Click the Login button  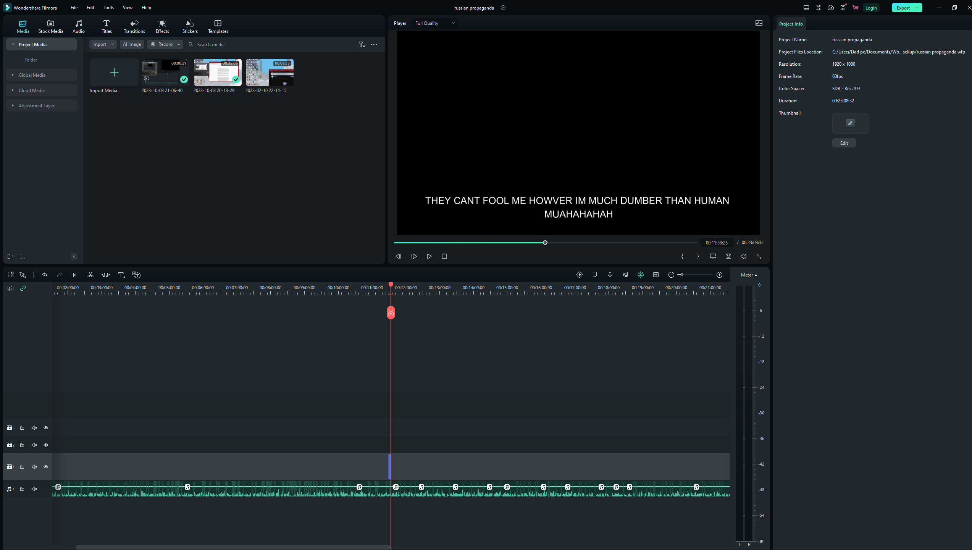(x=871, y=8)
